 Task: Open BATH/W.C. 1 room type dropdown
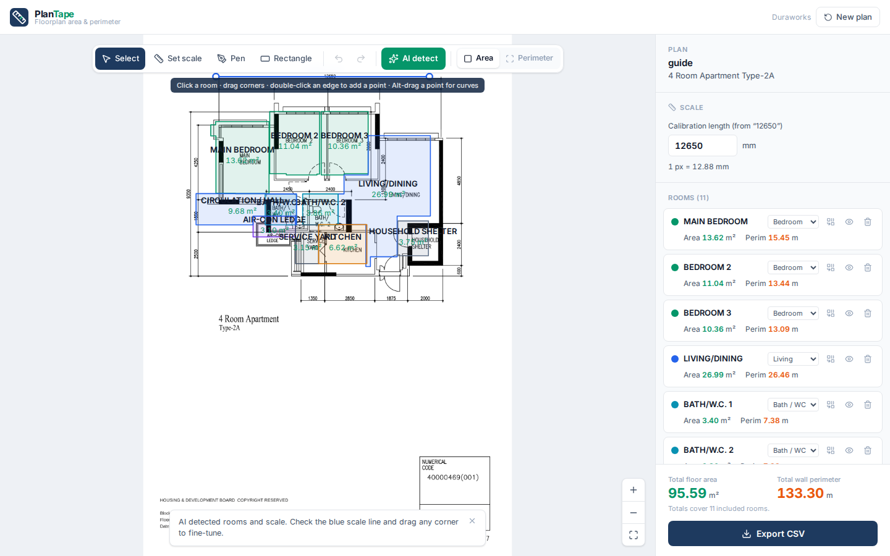coord(793,405)
